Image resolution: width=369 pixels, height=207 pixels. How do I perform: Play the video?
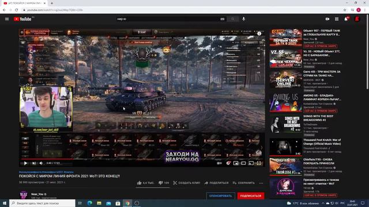click(x=25, y=163)
